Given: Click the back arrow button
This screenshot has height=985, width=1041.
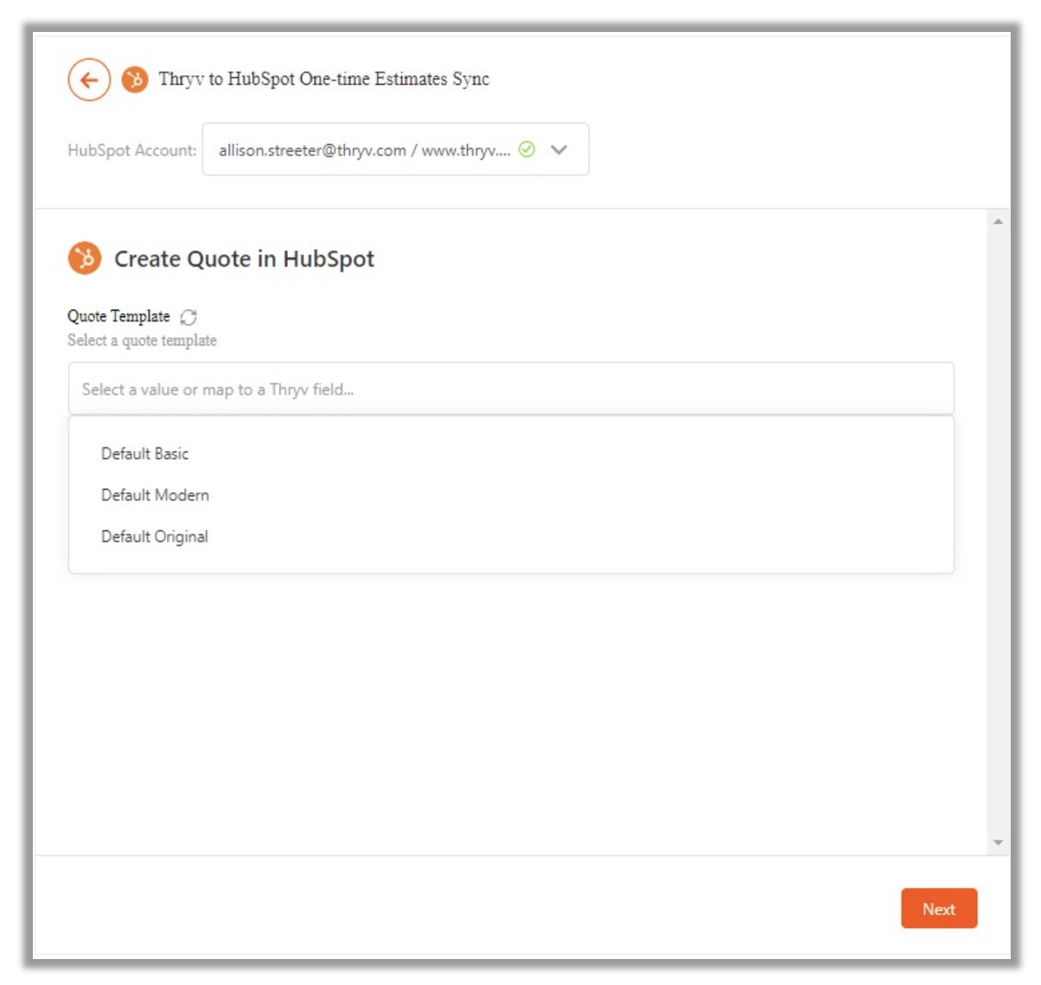Looking at the screenshot, I should (x=89, y=80).
